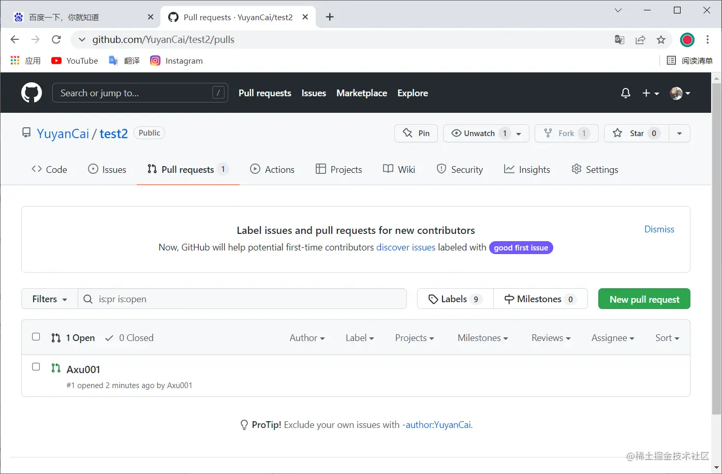This screenshot has width=722, height=474.
Task: Follow the discover issues link
Action: pyautogui.click(x=406, y=247)
